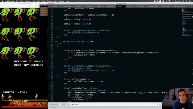The width and height of the screenshot is (193, 109).
Task: Click the tab scroll right arrow
Action: point(50,6)
